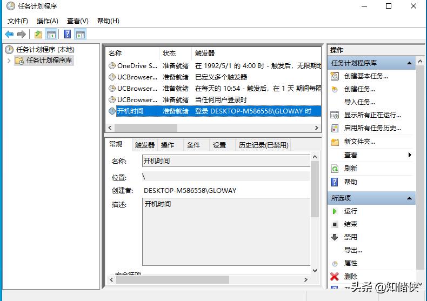Click the task list scroll right arrow
The width and height of the screenshot is (427, 301).
pos(316,128)
